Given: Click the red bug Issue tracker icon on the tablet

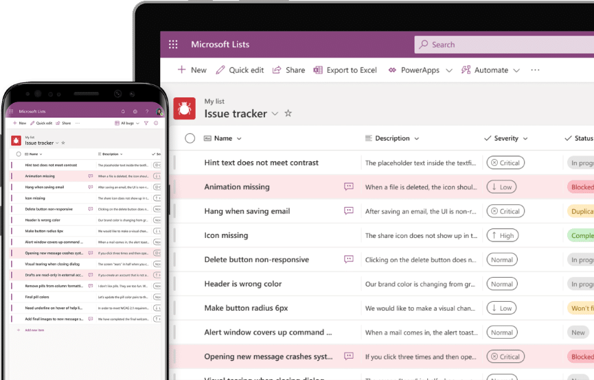Looking at the screenshot, I should (184, 108).
